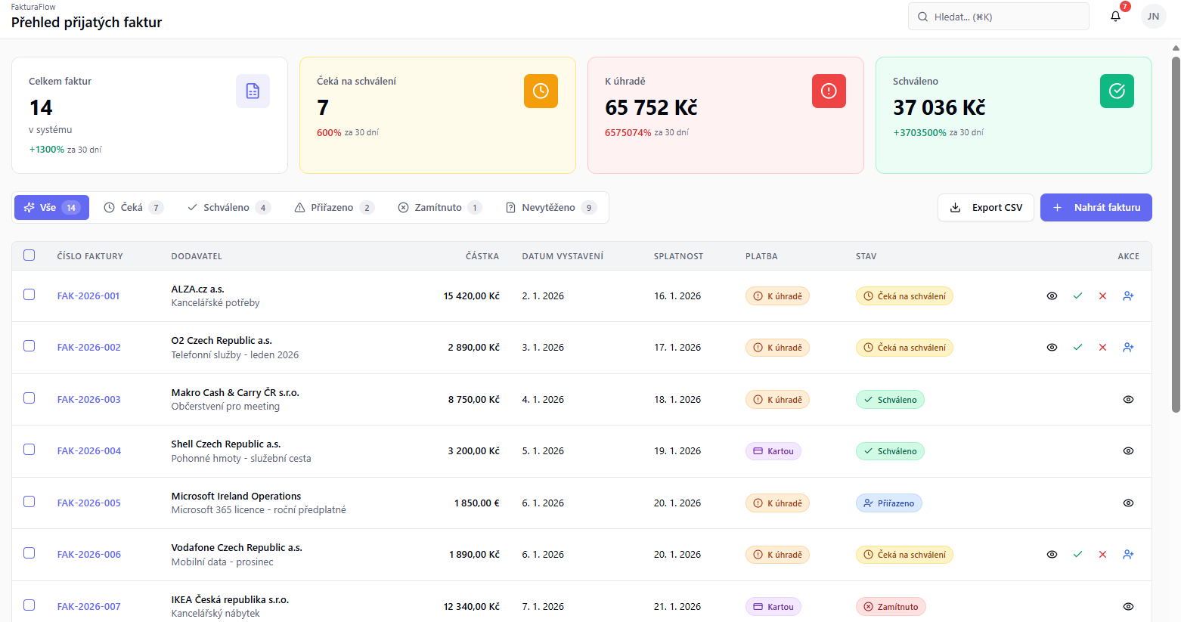Switch to the Čeká filter tab
This screenshot has height=622, width=1181.
(133, 208)
